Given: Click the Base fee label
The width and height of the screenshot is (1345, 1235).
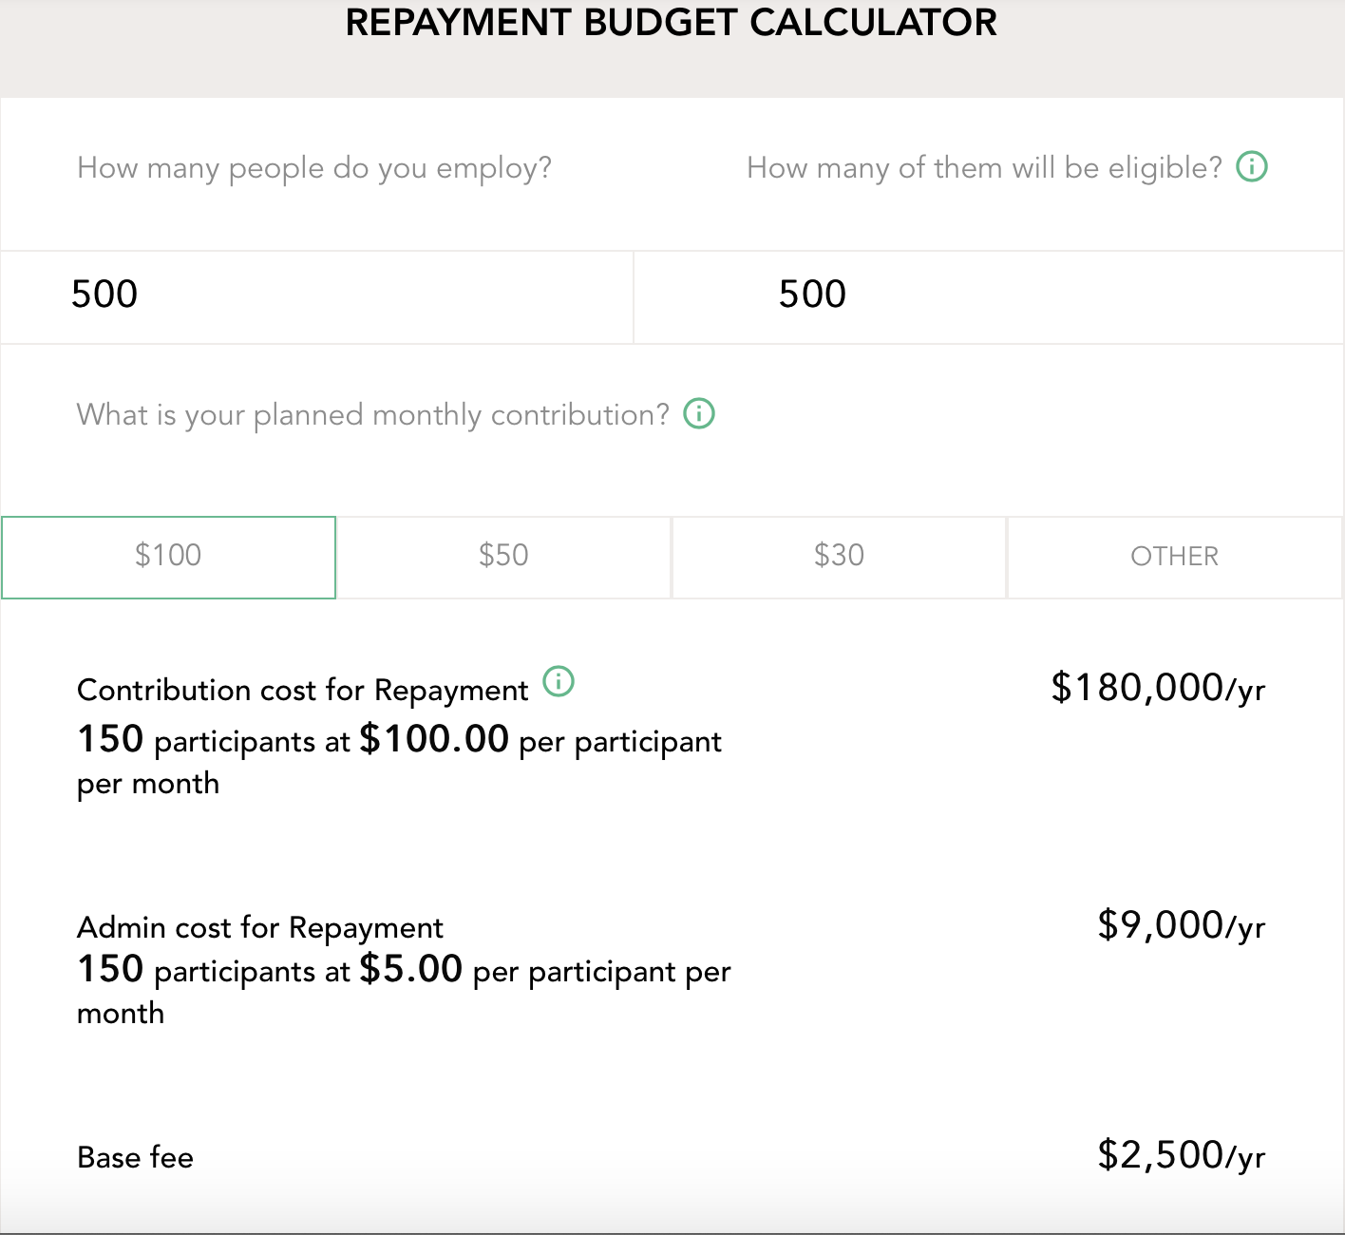Looking at the screenshot, I should (135, 1158).
